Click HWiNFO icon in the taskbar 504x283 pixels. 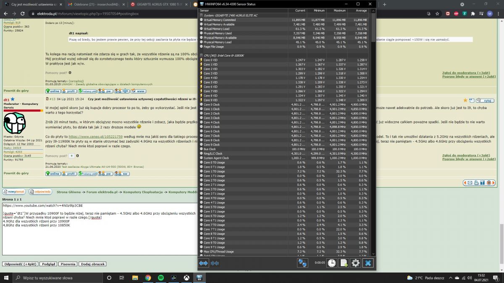pos(199,278)
